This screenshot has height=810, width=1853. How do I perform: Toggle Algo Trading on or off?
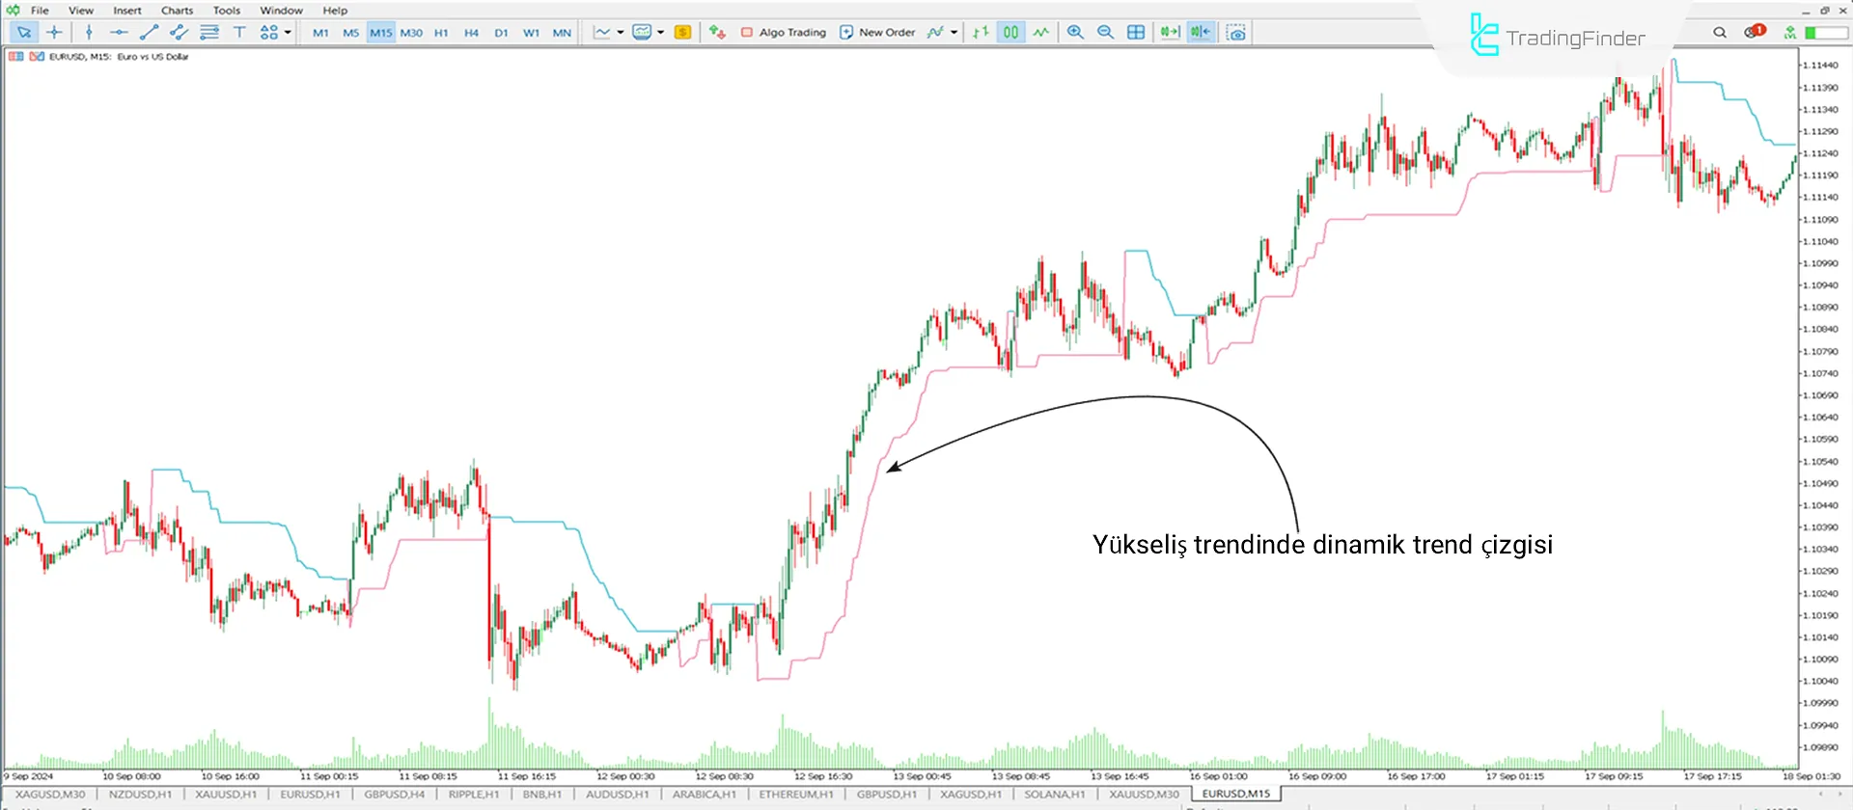783,33
